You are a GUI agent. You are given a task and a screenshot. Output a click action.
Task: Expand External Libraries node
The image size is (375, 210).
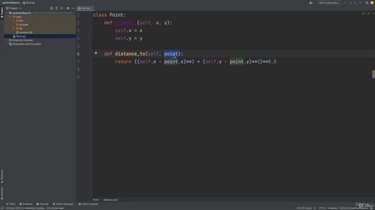6,40
